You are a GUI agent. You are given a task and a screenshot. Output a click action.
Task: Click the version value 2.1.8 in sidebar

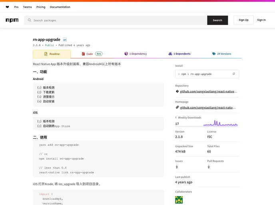[x=179, y=137]
